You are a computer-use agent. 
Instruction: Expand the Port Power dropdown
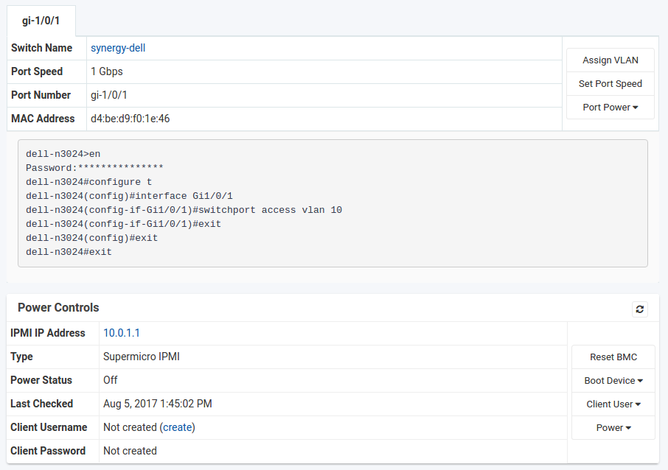(610, 108)
